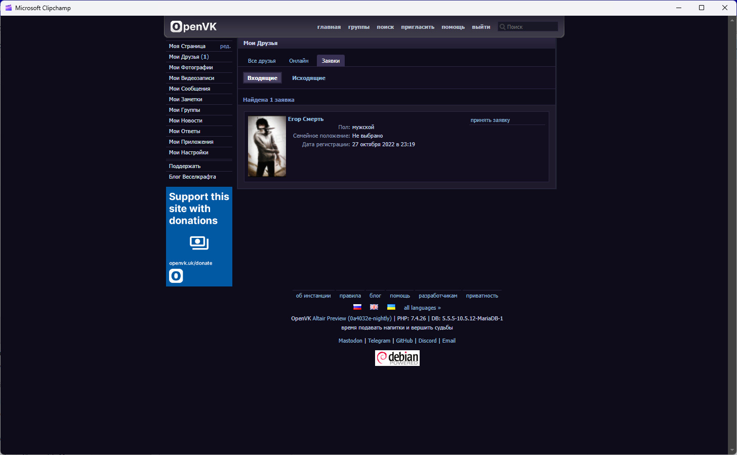Image resolution: width=737 pixels, height=455 pixels.
Task: Open the блог footer link
Action: [375, 296]
